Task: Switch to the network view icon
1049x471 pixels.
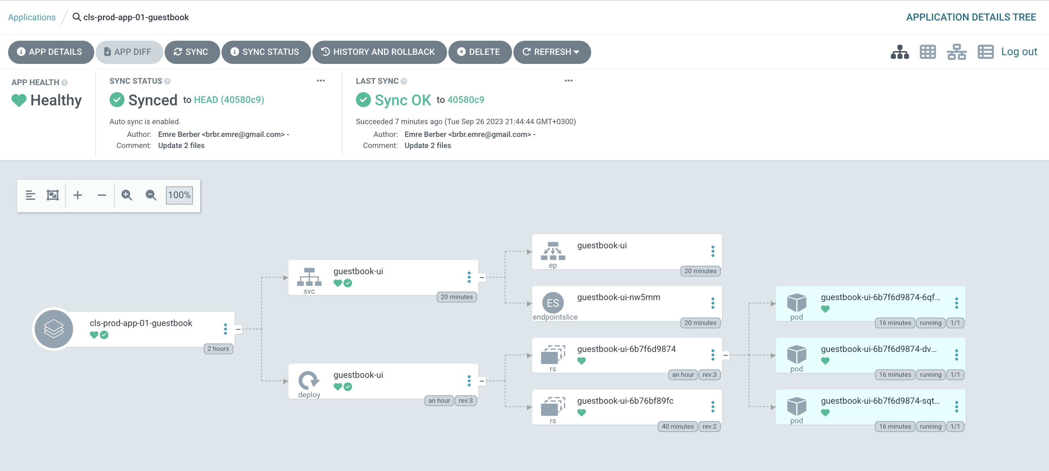Action: tap(956, 52)
